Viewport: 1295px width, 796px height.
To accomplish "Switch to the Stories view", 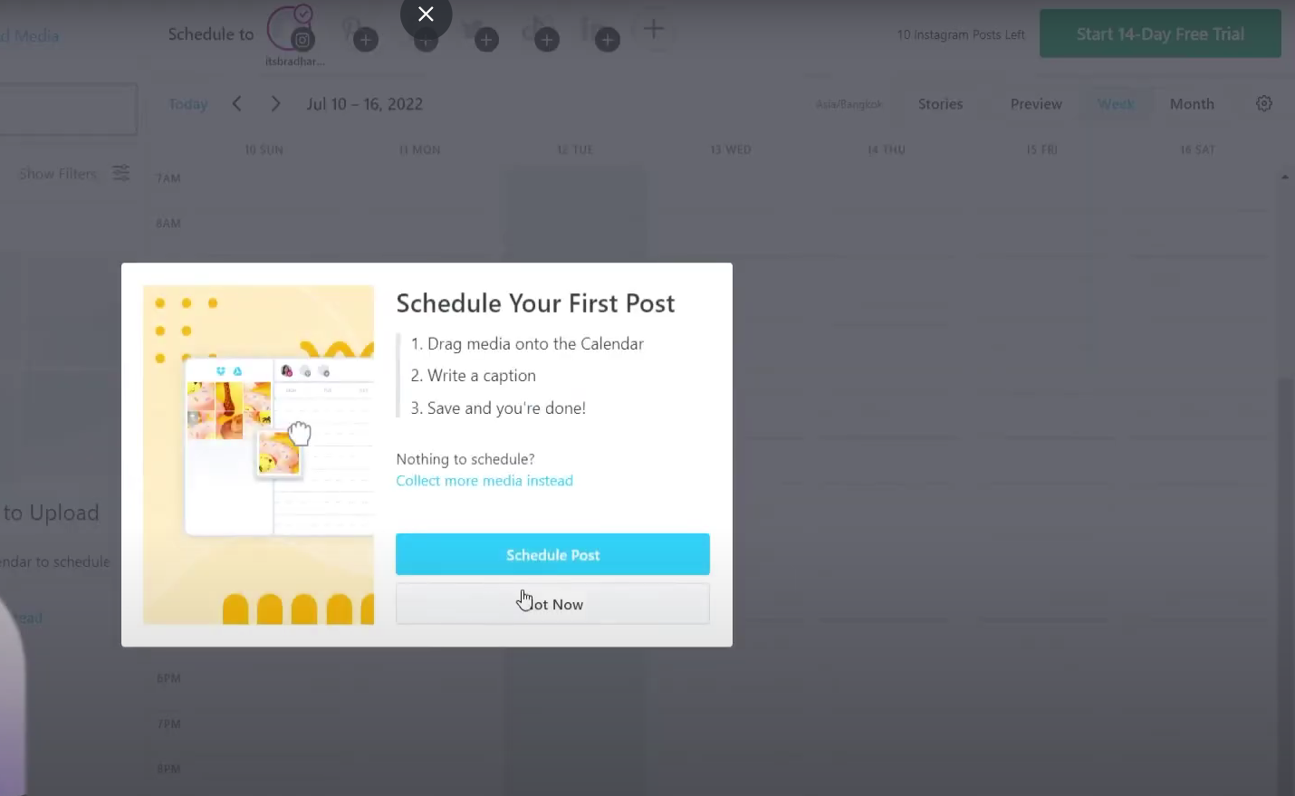I will [940, 104].
